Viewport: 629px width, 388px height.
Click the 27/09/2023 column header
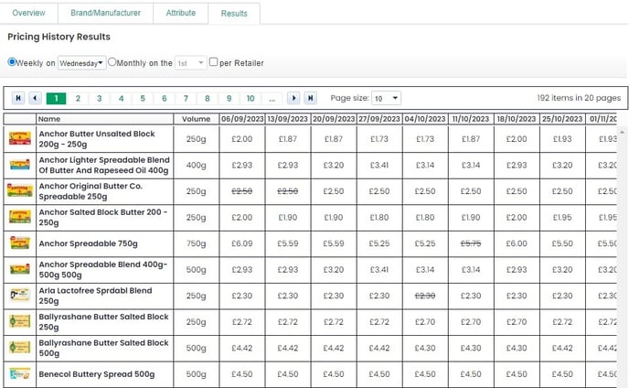[x=379, y=119]
